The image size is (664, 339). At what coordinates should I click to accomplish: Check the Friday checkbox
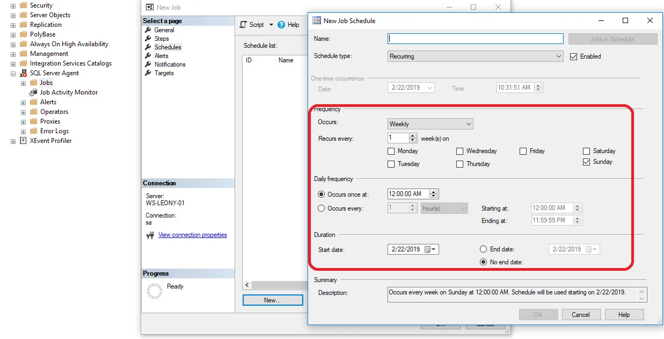523,152
